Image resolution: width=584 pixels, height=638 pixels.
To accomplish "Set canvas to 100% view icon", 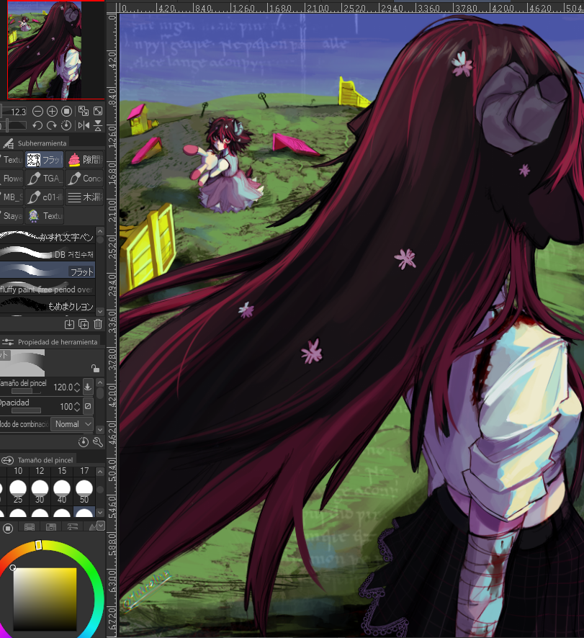I will coord(67,112).
